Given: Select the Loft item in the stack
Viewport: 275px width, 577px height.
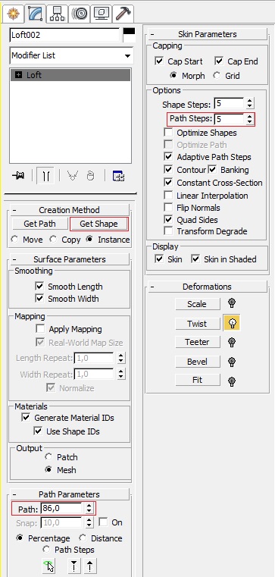Looking at the screenshot, I should click(x=70, y=75).
